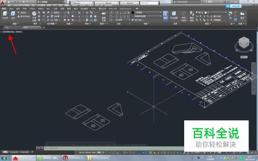This screenshot has width=258, height=161.
Task: Open the workspace dropdown in title bar
Action: pos(50,2)
